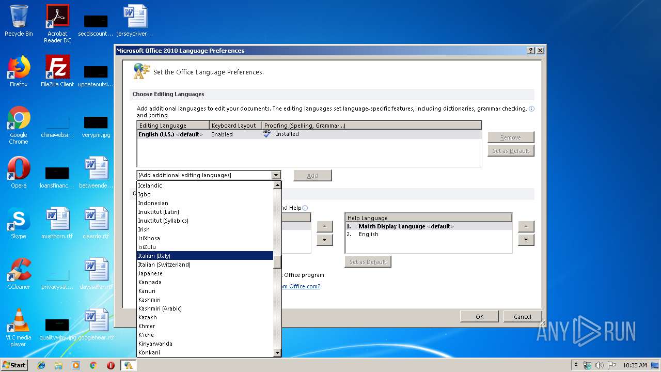Image resolution: width=661 pixels, height=372 pixels.
Task: Collapse the Add additional editing languages dropdown
Action: point(276,175)
